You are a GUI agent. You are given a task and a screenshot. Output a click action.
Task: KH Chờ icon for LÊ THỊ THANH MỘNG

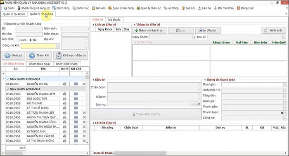coord(76,141)
